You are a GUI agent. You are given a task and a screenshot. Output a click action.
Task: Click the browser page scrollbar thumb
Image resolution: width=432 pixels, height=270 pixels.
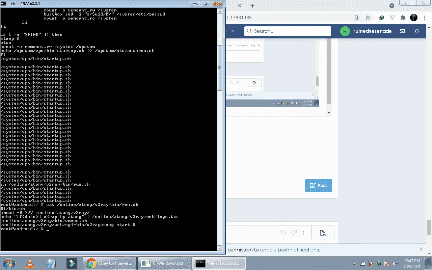(x=429, y=227)
